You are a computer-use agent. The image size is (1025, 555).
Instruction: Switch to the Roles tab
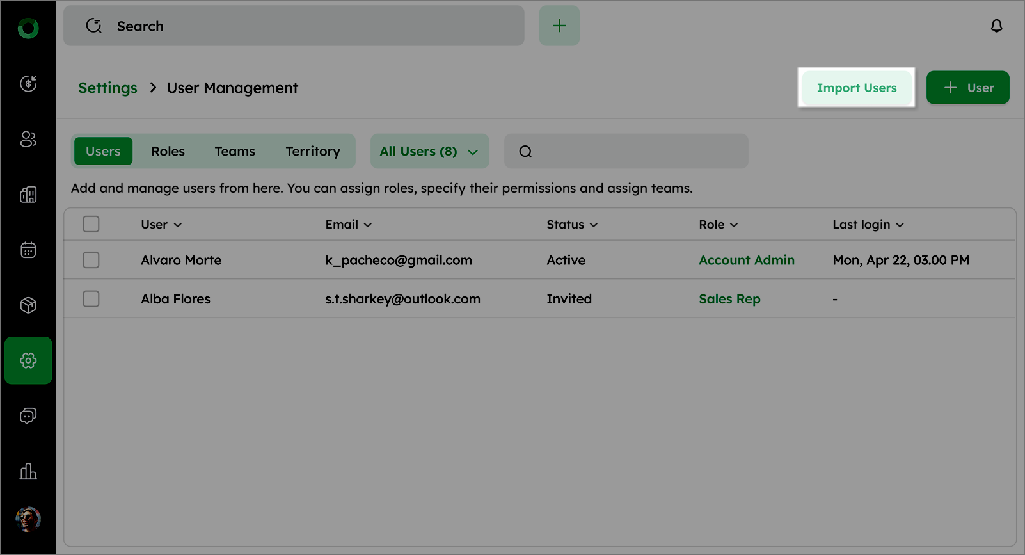168,152
